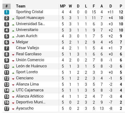The image size is (125, 113).
Task: Click red down arrow beside Ayacucho
Action: 13,109
